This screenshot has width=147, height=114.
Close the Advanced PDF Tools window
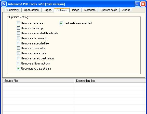143,4
